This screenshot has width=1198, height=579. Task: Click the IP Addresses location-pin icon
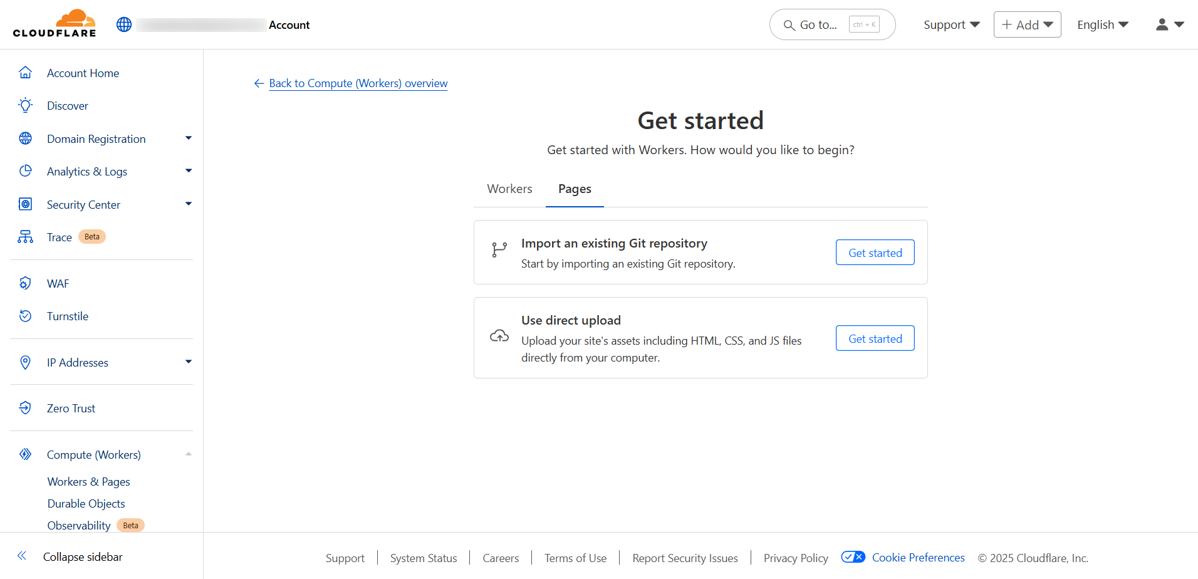click(x=25, y=362)
